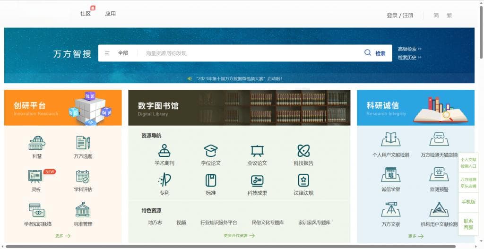484x249 pixels.
Task: Click the 检索 search button
Action: point(380,53)
